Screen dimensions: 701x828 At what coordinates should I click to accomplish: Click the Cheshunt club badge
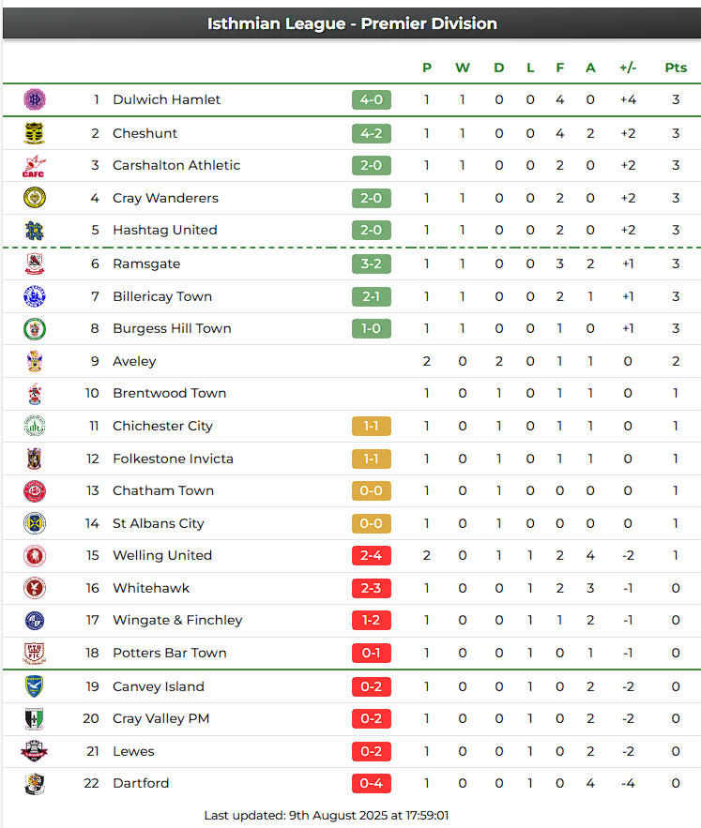click(35, 133)
